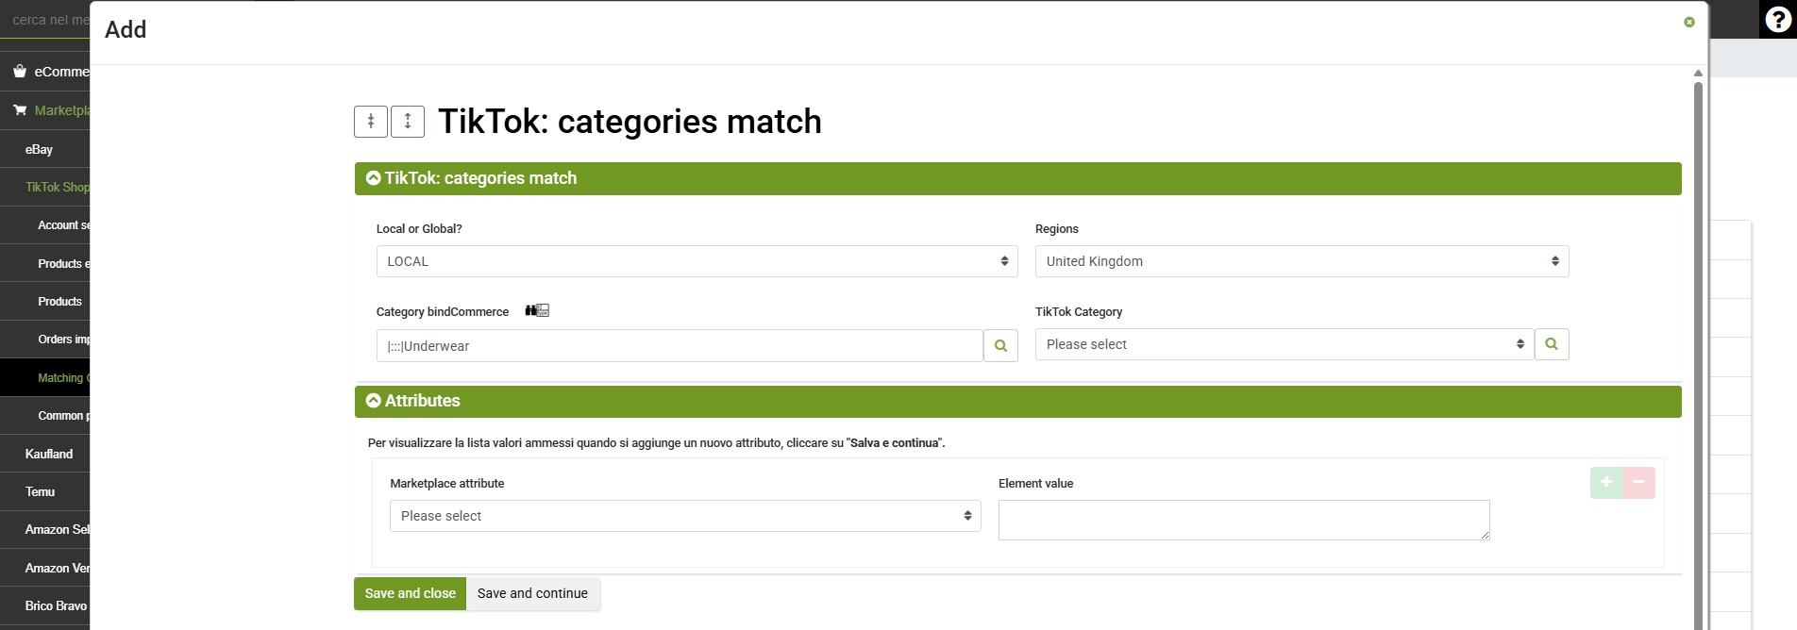The width and height of the screenshot is (1797, 630).
Task: Open the help question mark icon
Action: [x=1778, y=20]
